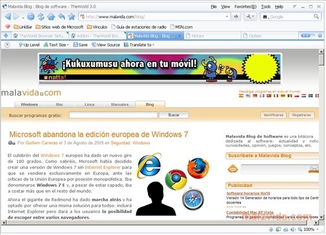This screenshot has width=326, height=235.
Task: Open the File menu
Action: pyautogui.click(x=213, y=7)
